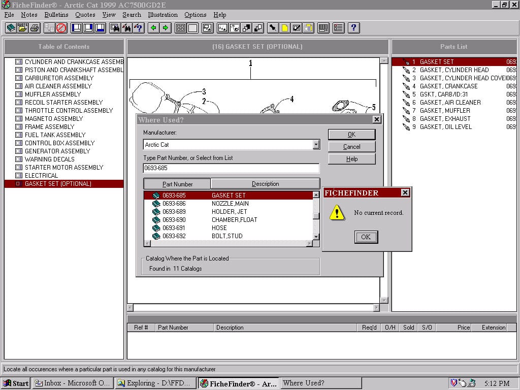Select the 0693-689 HOLDER, JET row

[229, 212]
